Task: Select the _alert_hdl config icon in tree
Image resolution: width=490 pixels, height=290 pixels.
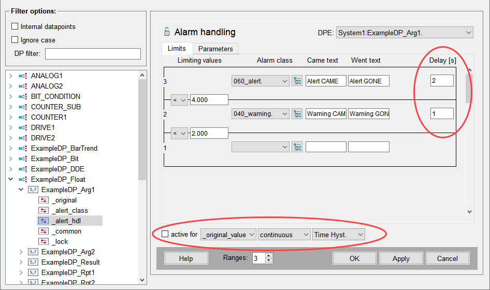Action: click(44, 221)
